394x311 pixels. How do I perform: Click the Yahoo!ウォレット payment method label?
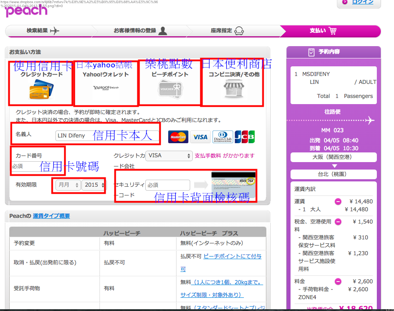106,75
